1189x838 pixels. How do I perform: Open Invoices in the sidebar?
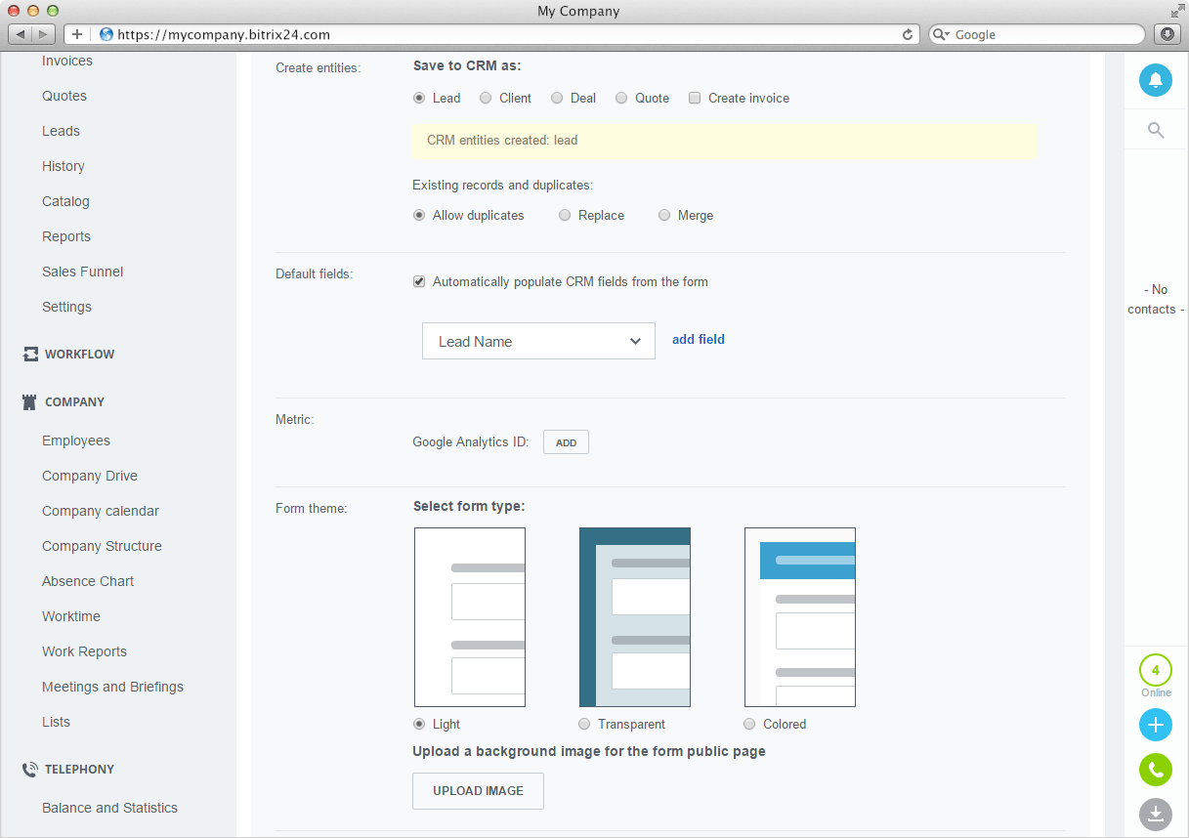[67, 61]
